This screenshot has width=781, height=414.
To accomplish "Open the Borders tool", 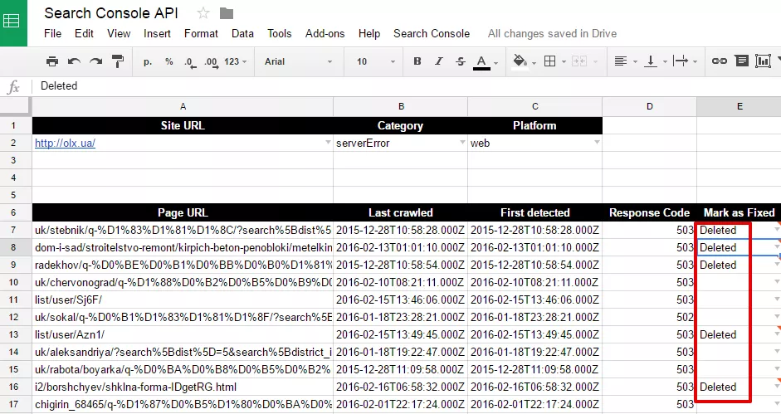I will click(550, 61).
